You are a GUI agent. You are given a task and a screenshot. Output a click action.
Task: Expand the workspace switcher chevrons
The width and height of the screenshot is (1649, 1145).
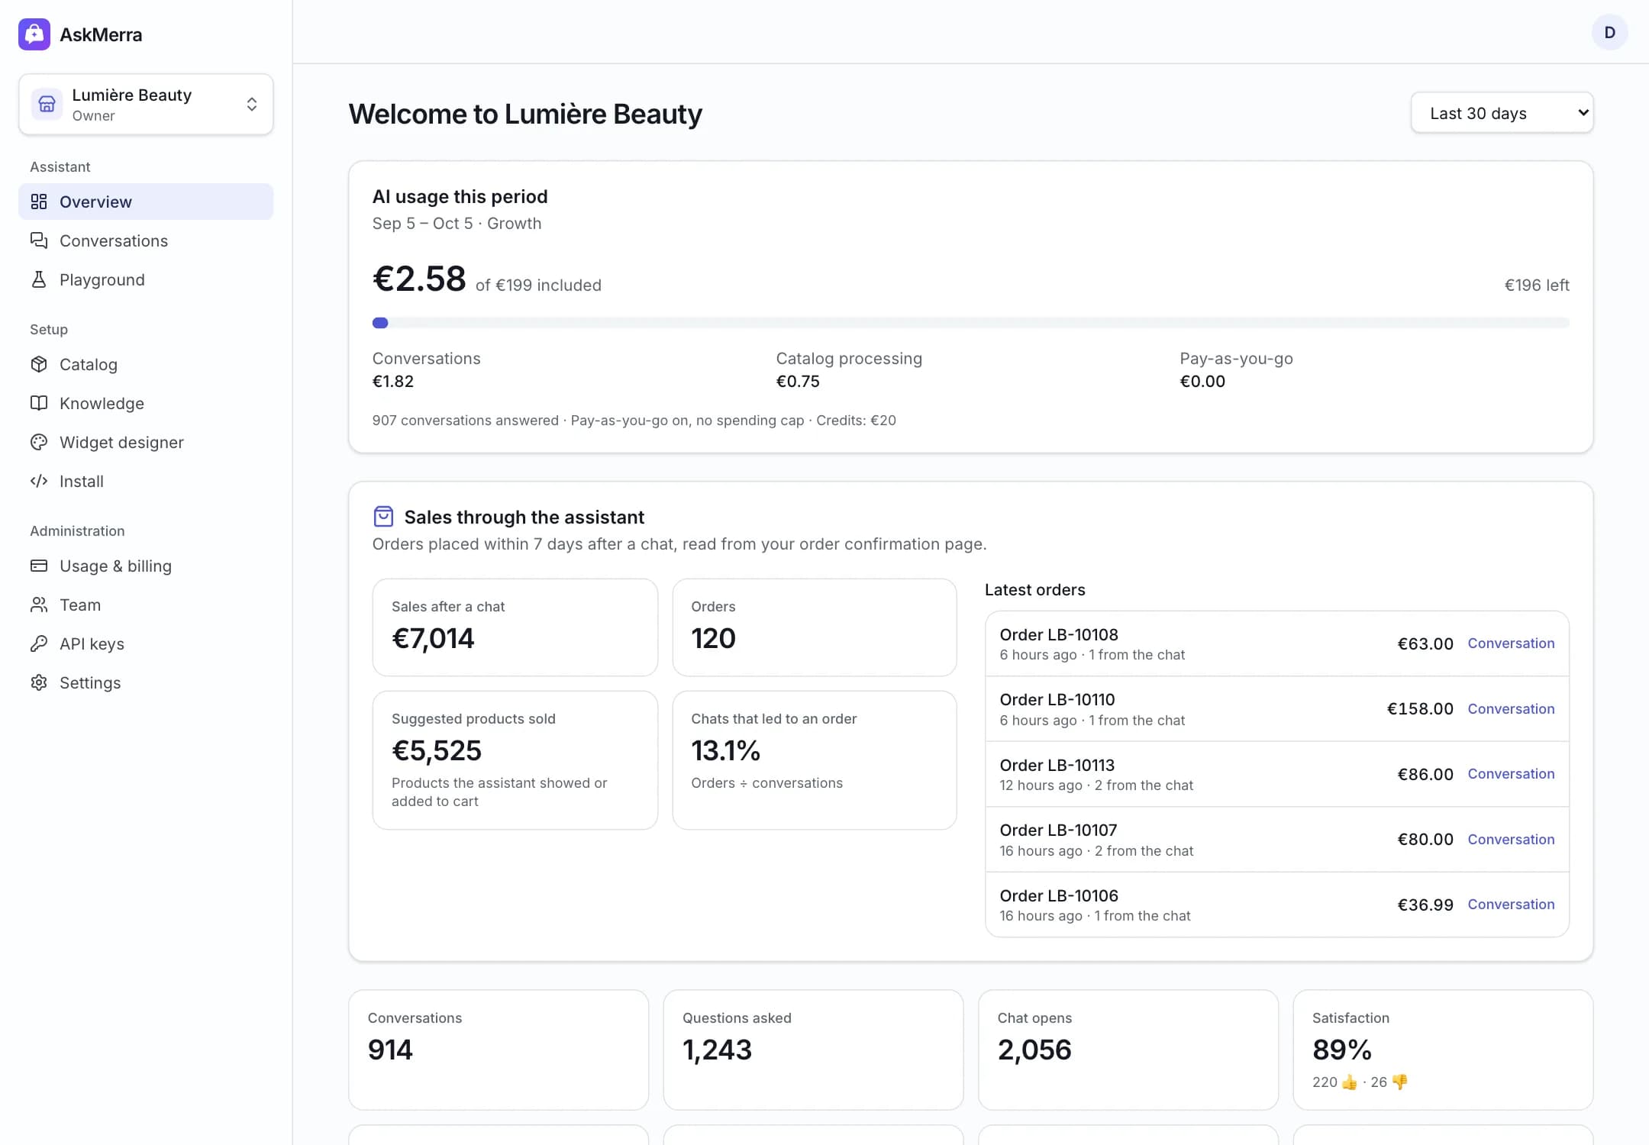point(252,105)
